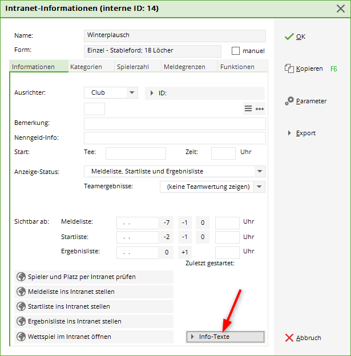Expand the Export option
Screen dimensions: 351x356
point(290,133)
